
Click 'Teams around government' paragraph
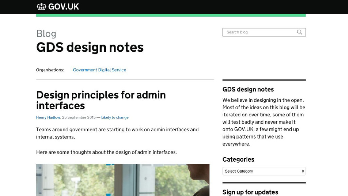coord(117,133)
